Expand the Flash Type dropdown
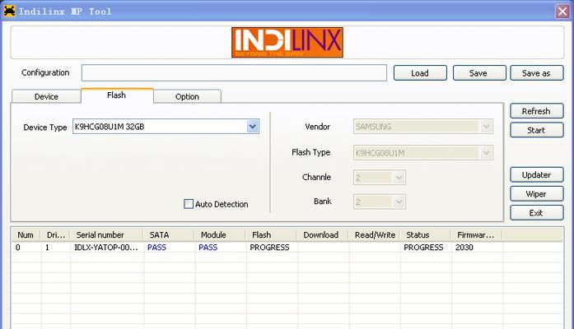Image resolution: width=574 pixels, height=329 pixels. click(486, 152)
